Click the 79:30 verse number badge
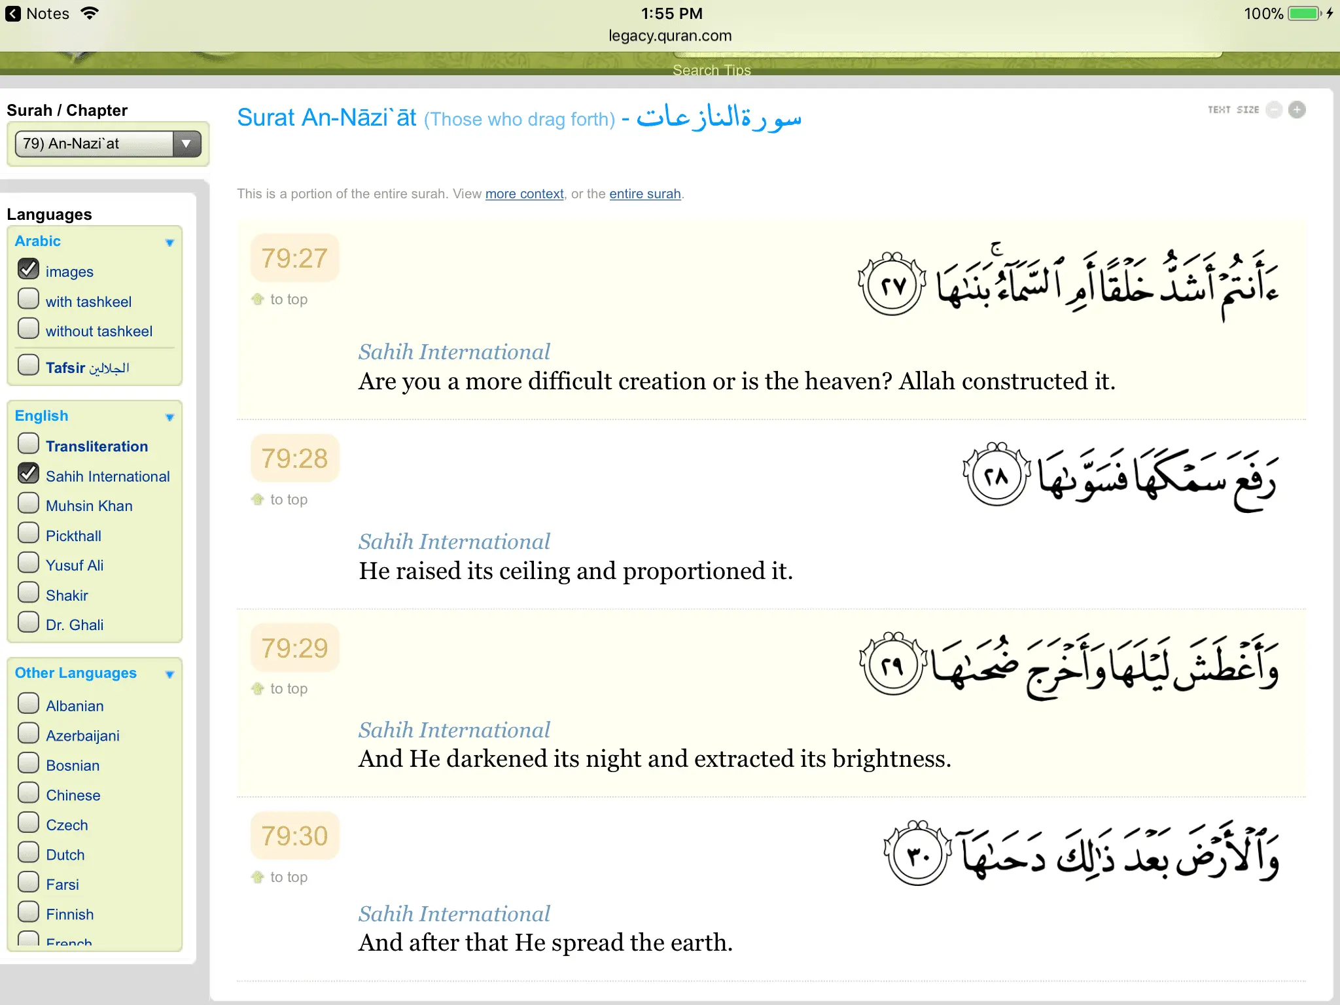Screen dimensions: 1340x1005 coord(294,836)
